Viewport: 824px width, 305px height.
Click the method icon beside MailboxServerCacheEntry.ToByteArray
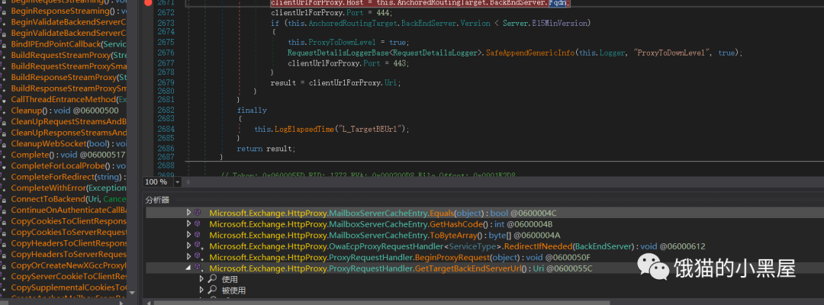(198, 235)
